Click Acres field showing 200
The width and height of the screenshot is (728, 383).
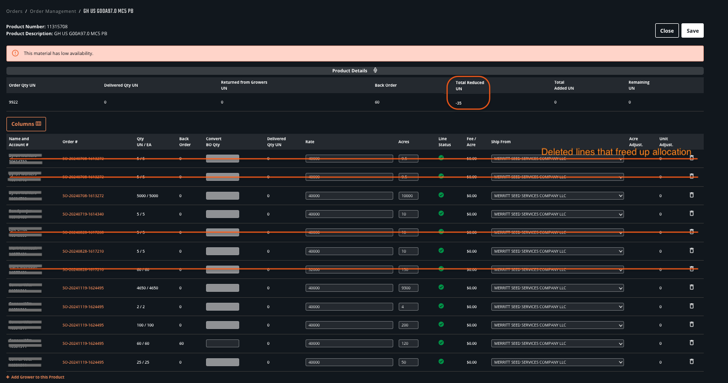click(x=409, y=325)
